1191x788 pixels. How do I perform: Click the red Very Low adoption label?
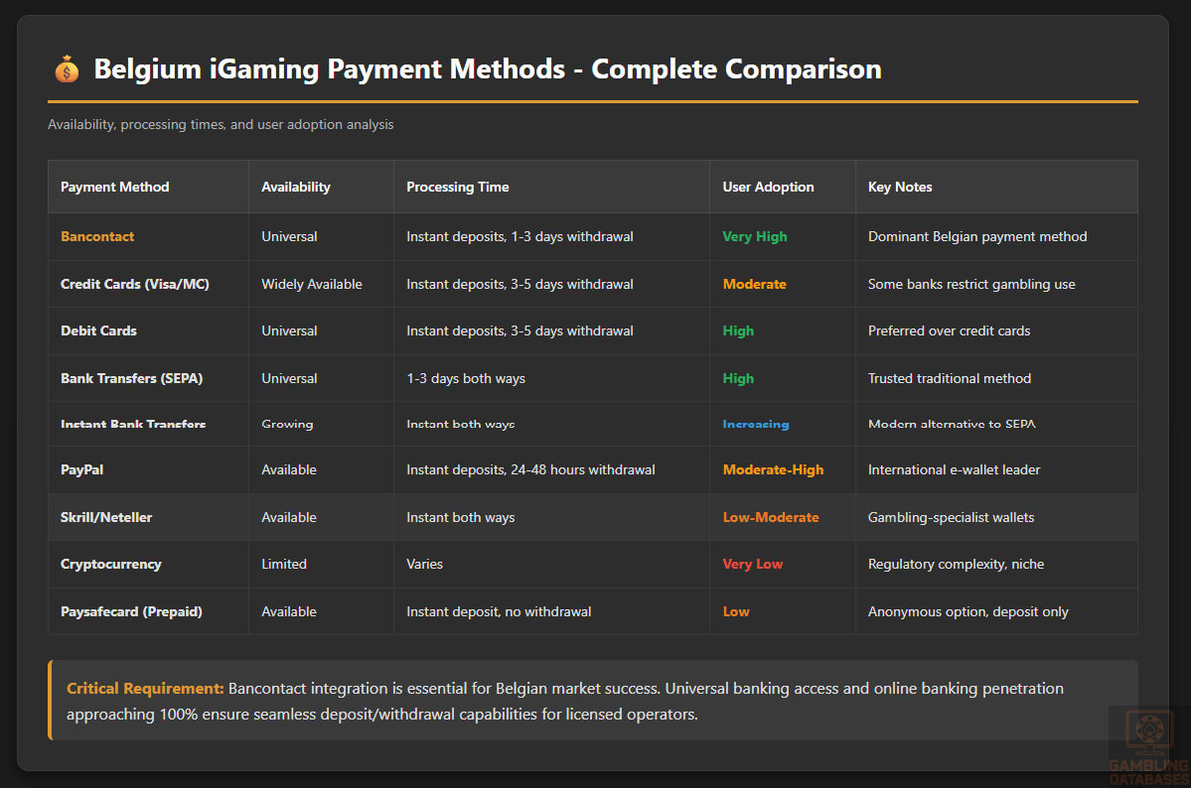point(753,564)
